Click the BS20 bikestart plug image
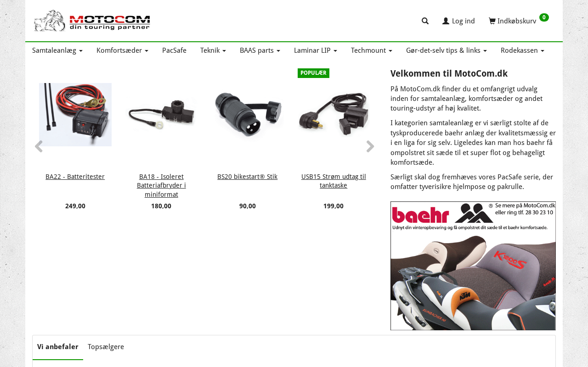This screenshot has height=367, width=588. (248, 115)
